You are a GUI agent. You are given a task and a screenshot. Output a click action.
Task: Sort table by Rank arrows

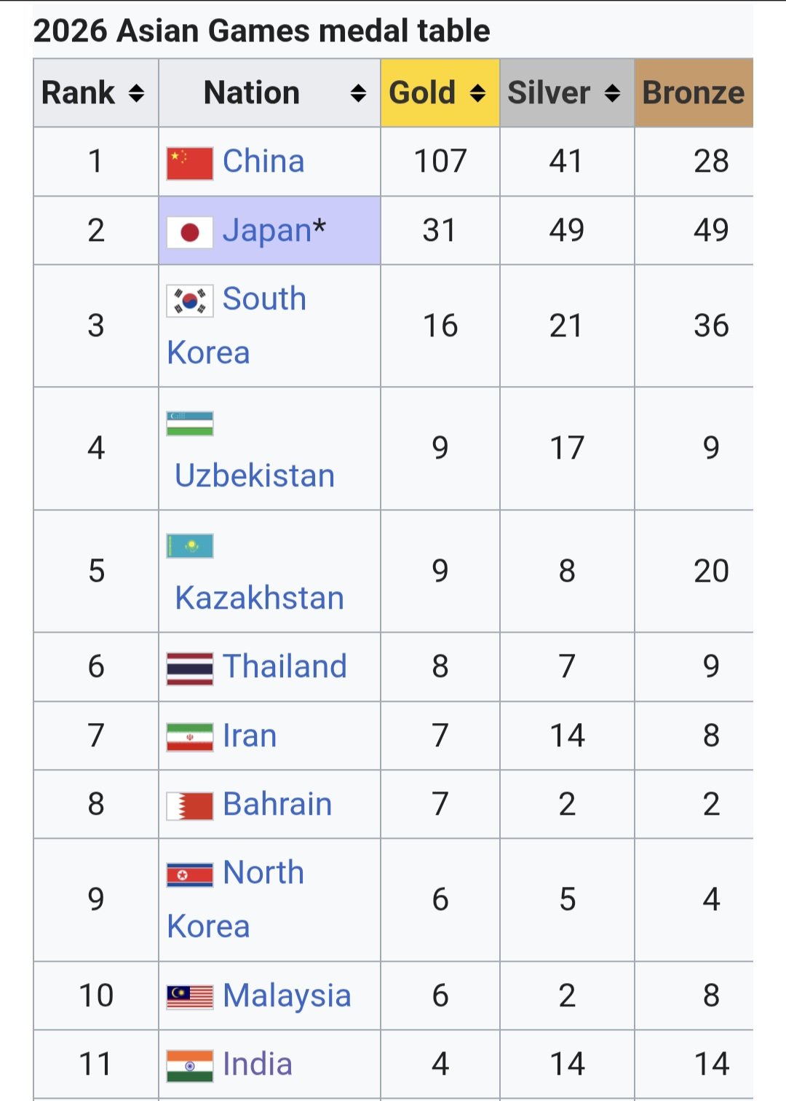point(137,93)
